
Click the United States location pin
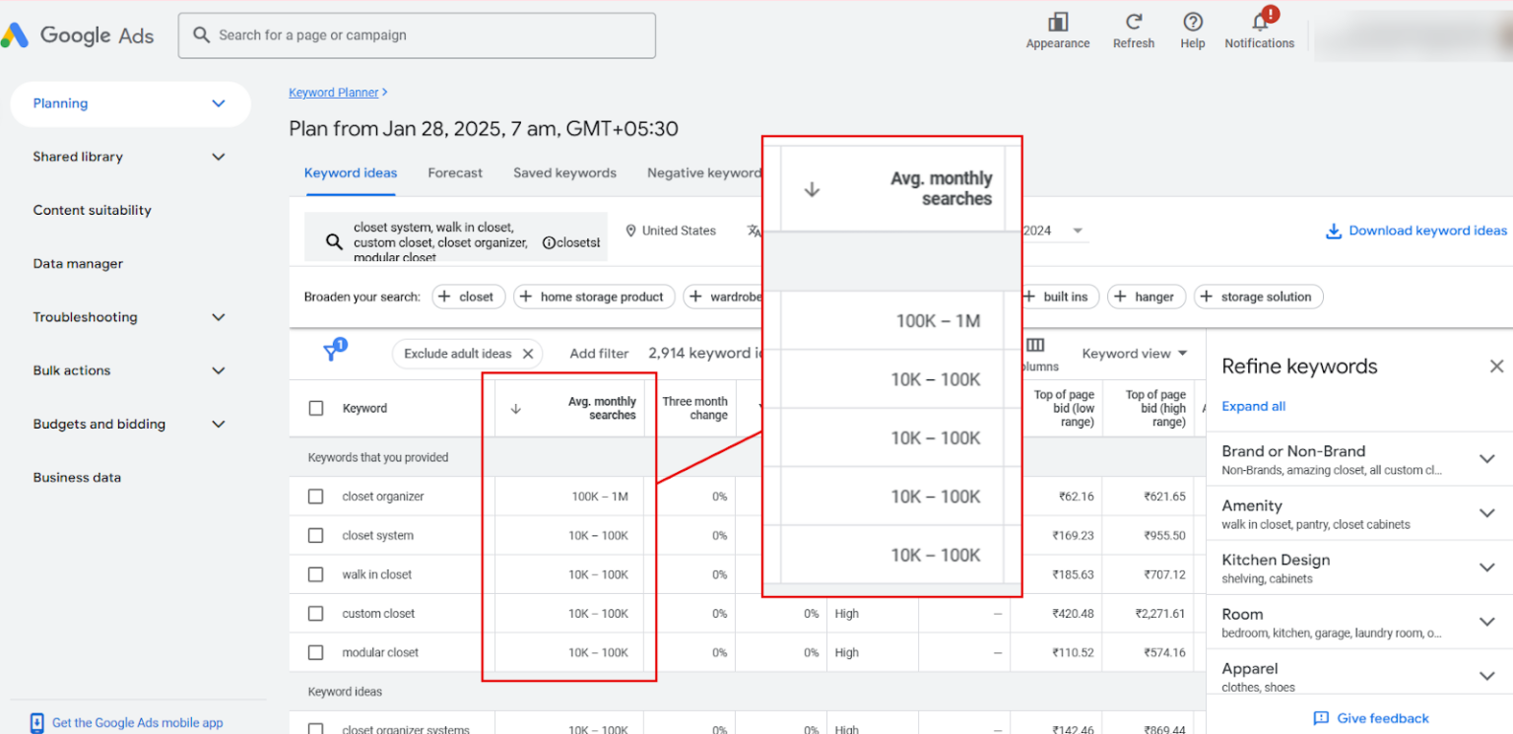pyautogui.click(x=630, y=231)
